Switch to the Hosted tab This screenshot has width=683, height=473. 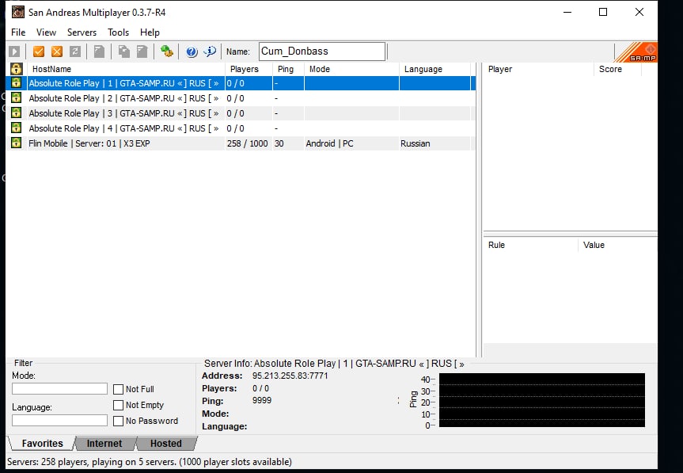click(x=166, y=444)
